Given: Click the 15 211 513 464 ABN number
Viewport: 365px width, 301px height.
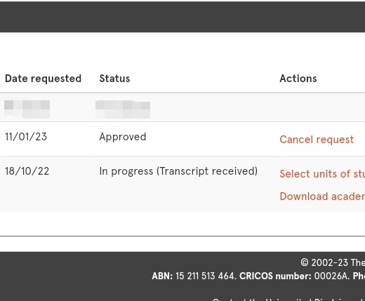Looking at the screenshot, I should tap(206, 276).
